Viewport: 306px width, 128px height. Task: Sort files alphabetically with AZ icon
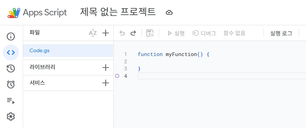(x=93, y=33)
